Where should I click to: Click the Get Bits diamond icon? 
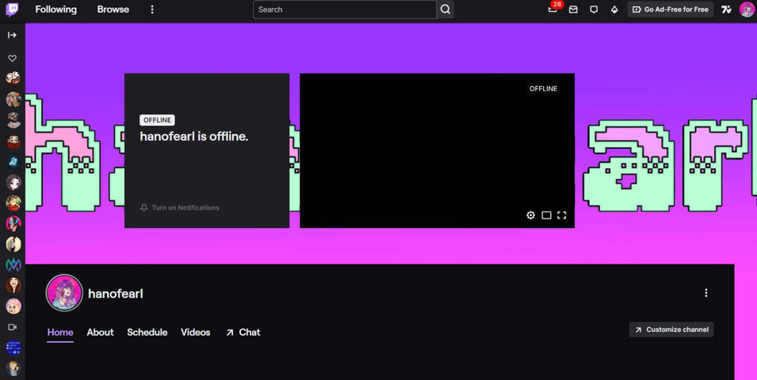coord(614,9)
